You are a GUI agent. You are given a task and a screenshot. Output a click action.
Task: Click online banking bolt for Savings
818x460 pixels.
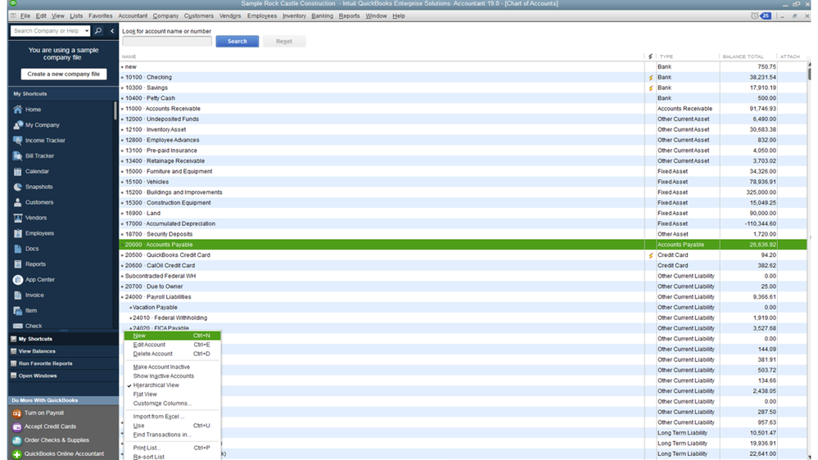point(650,88)
